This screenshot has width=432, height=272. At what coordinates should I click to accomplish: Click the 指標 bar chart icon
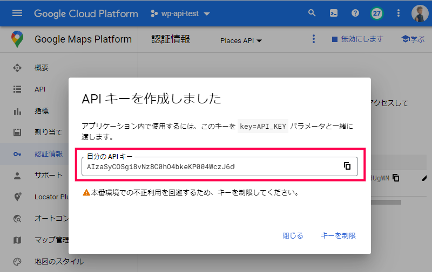click(17, 111)
